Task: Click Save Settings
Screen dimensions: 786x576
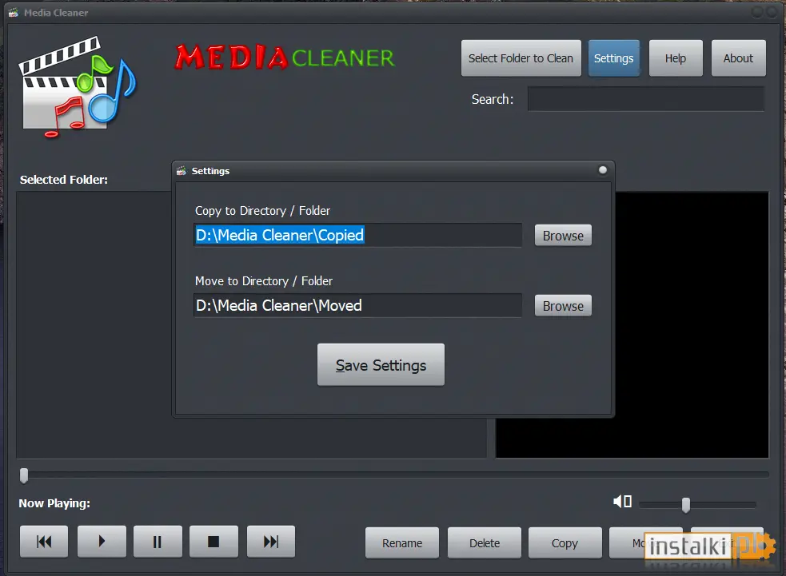Action: tap(381, 364)
